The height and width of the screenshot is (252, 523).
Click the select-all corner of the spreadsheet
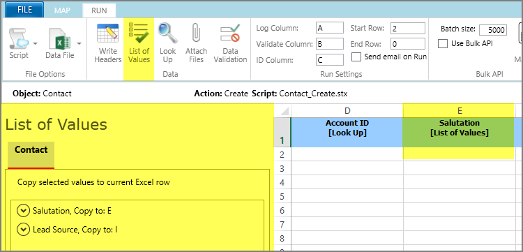(282, 110)
